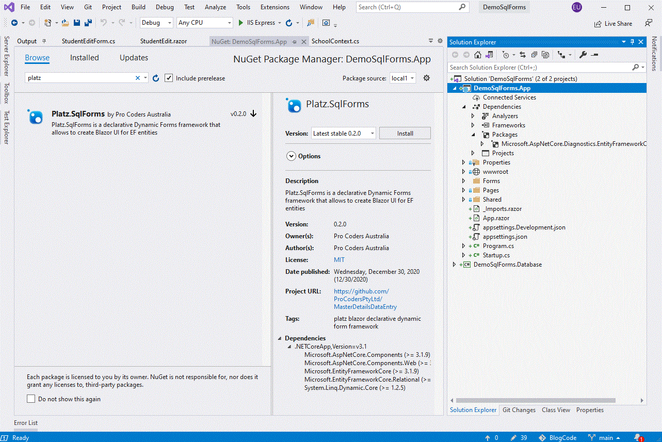Open the Version Latest stable dropdown
Screen dimensions: 662x442
click(344, 133)
